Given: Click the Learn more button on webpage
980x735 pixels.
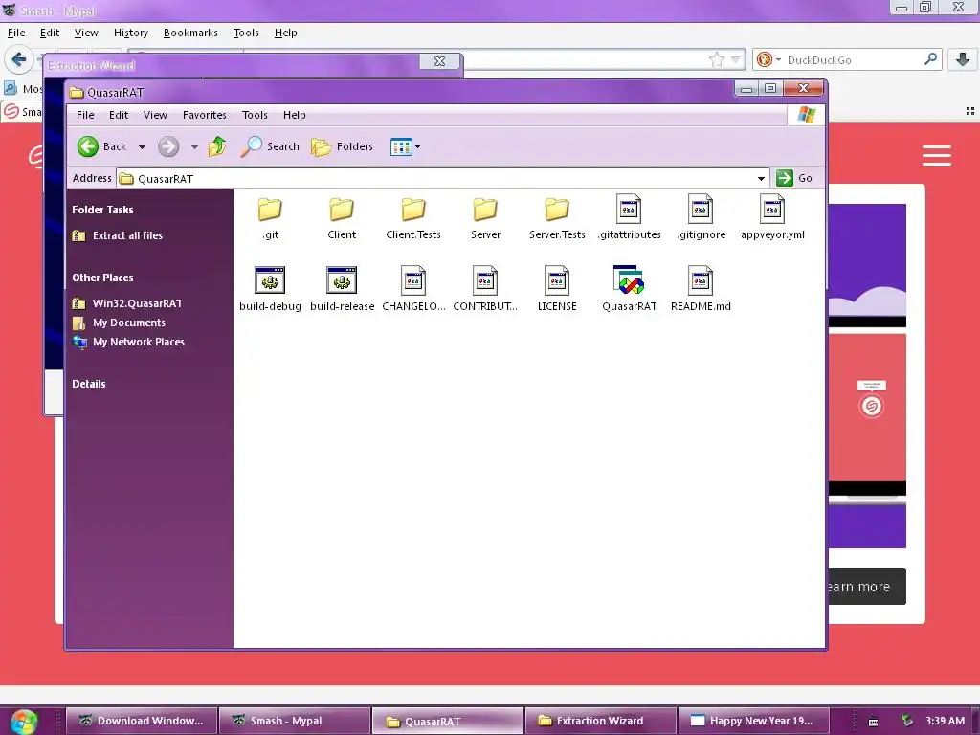Looking at the screenshot, I should pyautogui.click(x=867, y=587).
